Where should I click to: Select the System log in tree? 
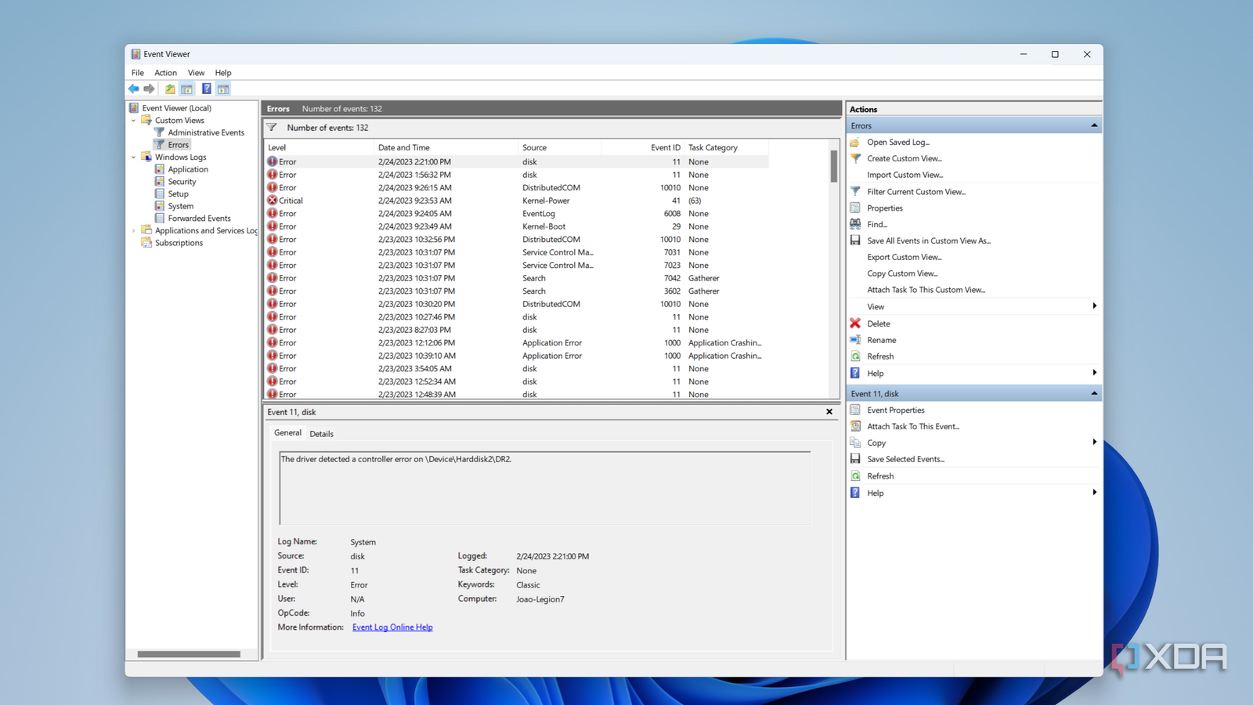(x=180, y=206)
